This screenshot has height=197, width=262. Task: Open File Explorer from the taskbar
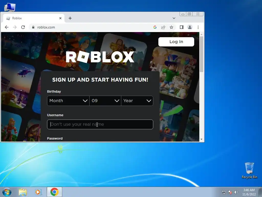pyautogui.click(x=23, y=192)
